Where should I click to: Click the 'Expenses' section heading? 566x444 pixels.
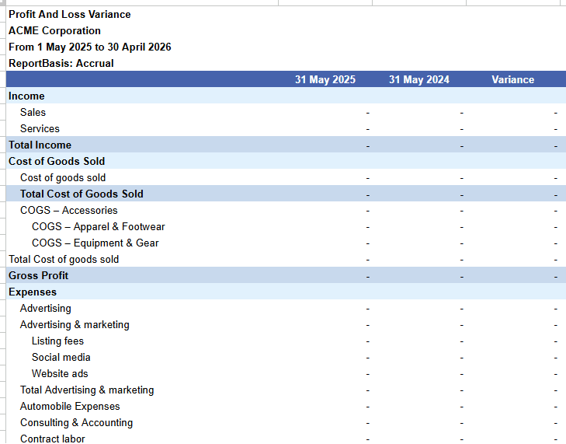[x=33, y=292]
